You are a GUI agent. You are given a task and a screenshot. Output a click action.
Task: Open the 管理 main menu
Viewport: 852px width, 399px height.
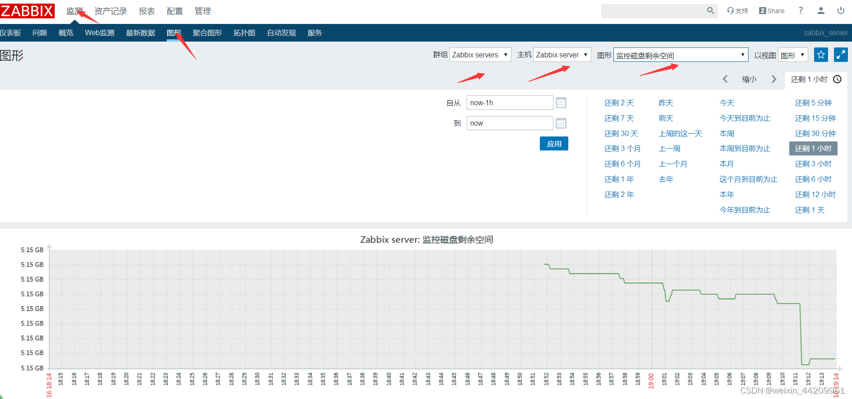[x=203, y=11]
